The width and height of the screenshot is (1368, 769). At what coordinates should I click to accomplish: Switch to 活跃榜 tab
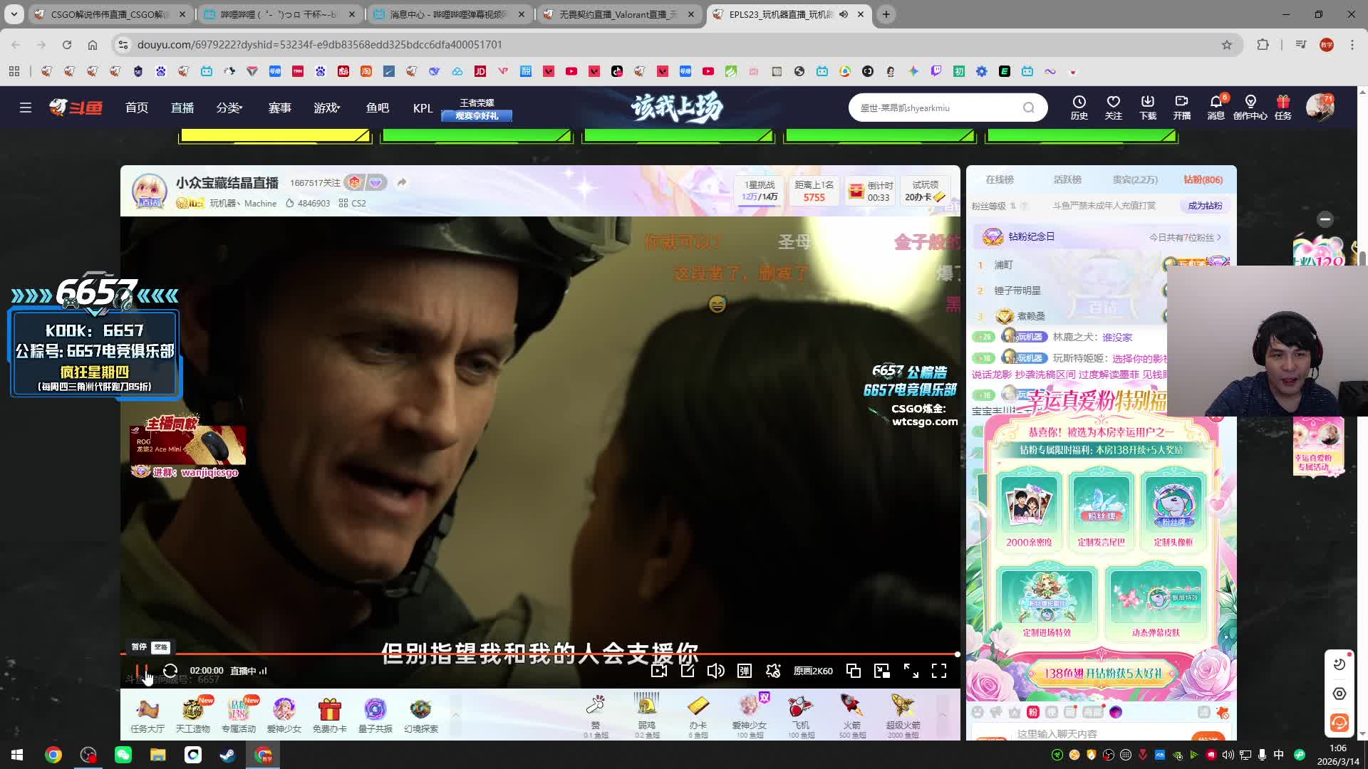pyautogui.click(x=1067, y=179)
